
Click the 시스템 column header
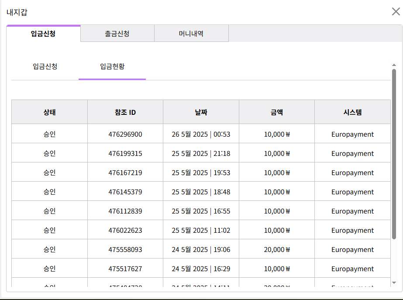[352, 112]
